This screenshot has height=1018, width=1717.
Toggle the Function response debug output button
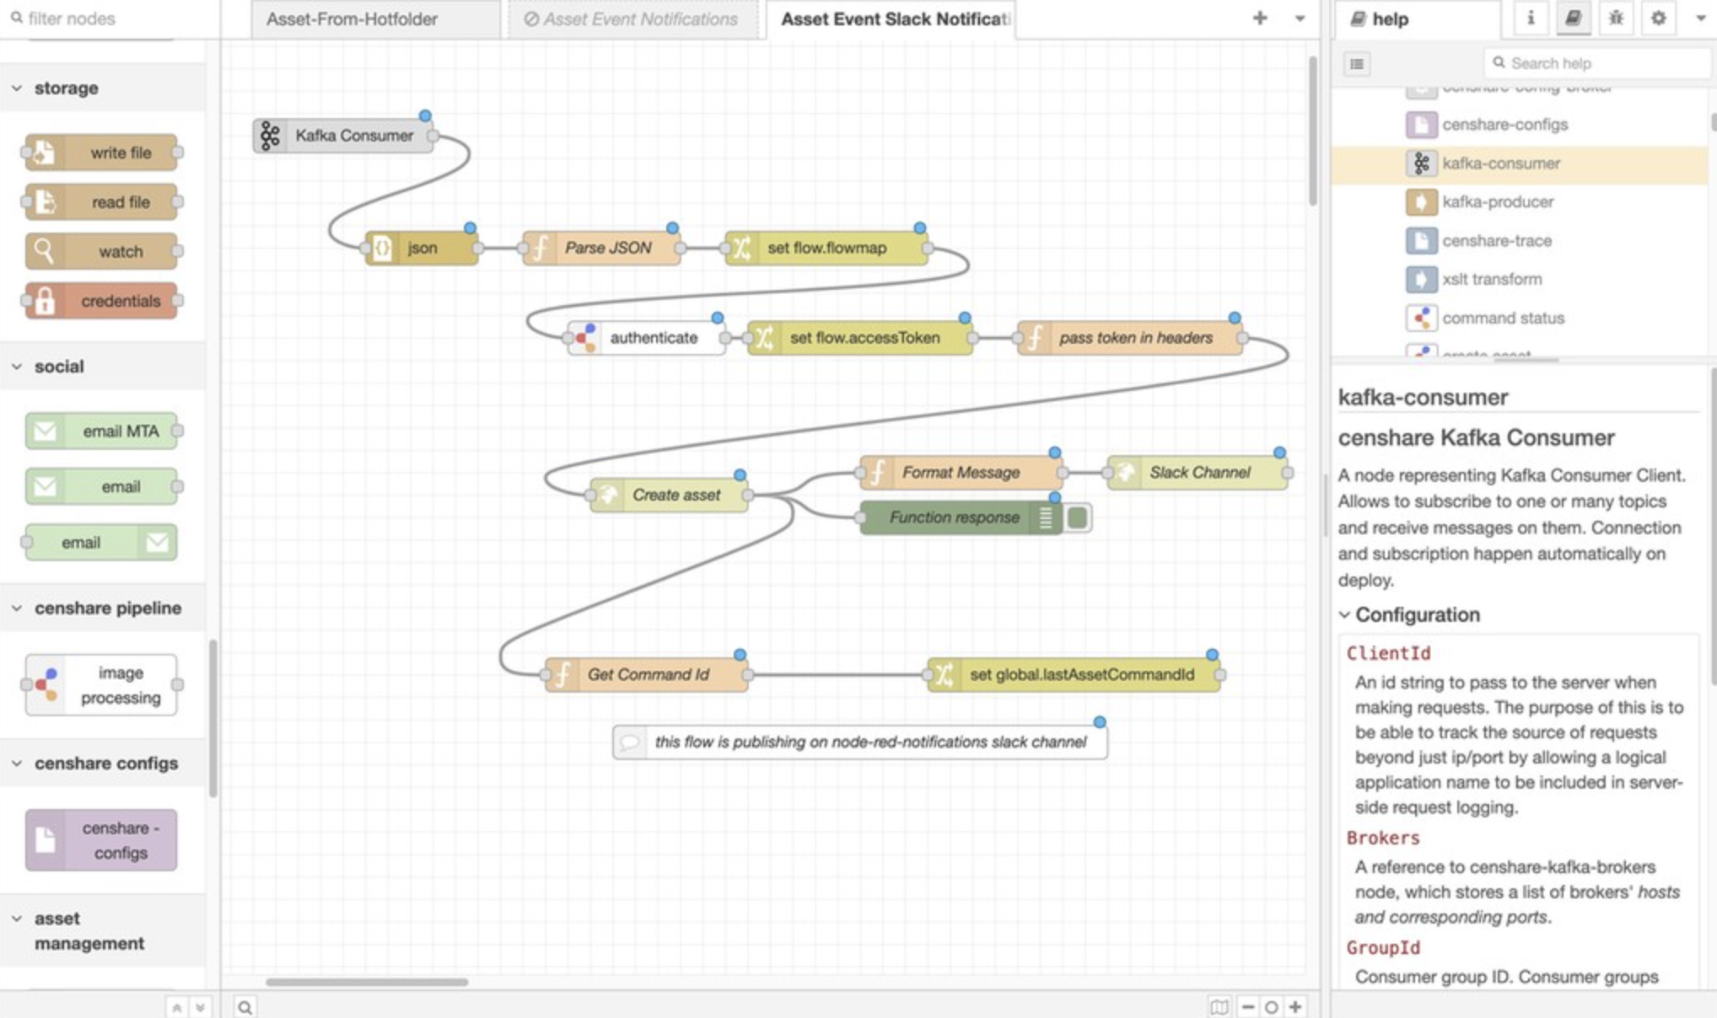(x=1077, y=517)
